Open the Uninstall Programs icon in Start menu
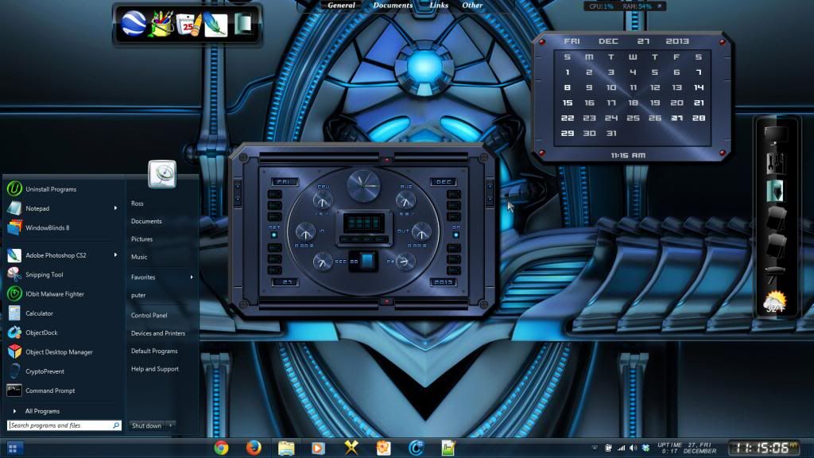The width and height of the screenshot is (814, 458). pos(14,189)
